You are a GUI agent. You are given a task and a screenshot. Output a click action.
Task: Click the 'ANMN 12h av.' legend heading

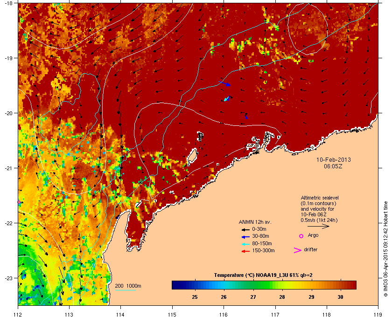[255, 222]
